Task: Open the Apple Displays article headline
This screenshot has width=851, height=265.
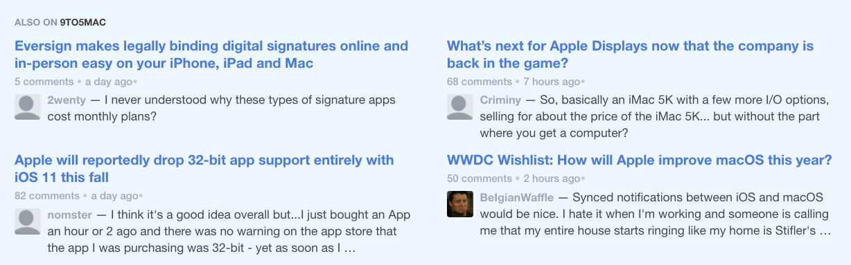Action: [630, 55]
